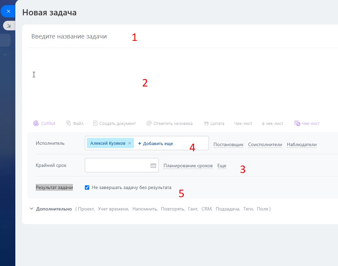Expand the Дополнительно section chevron
This screenshot has width=338, height=266.
point(31,209)
